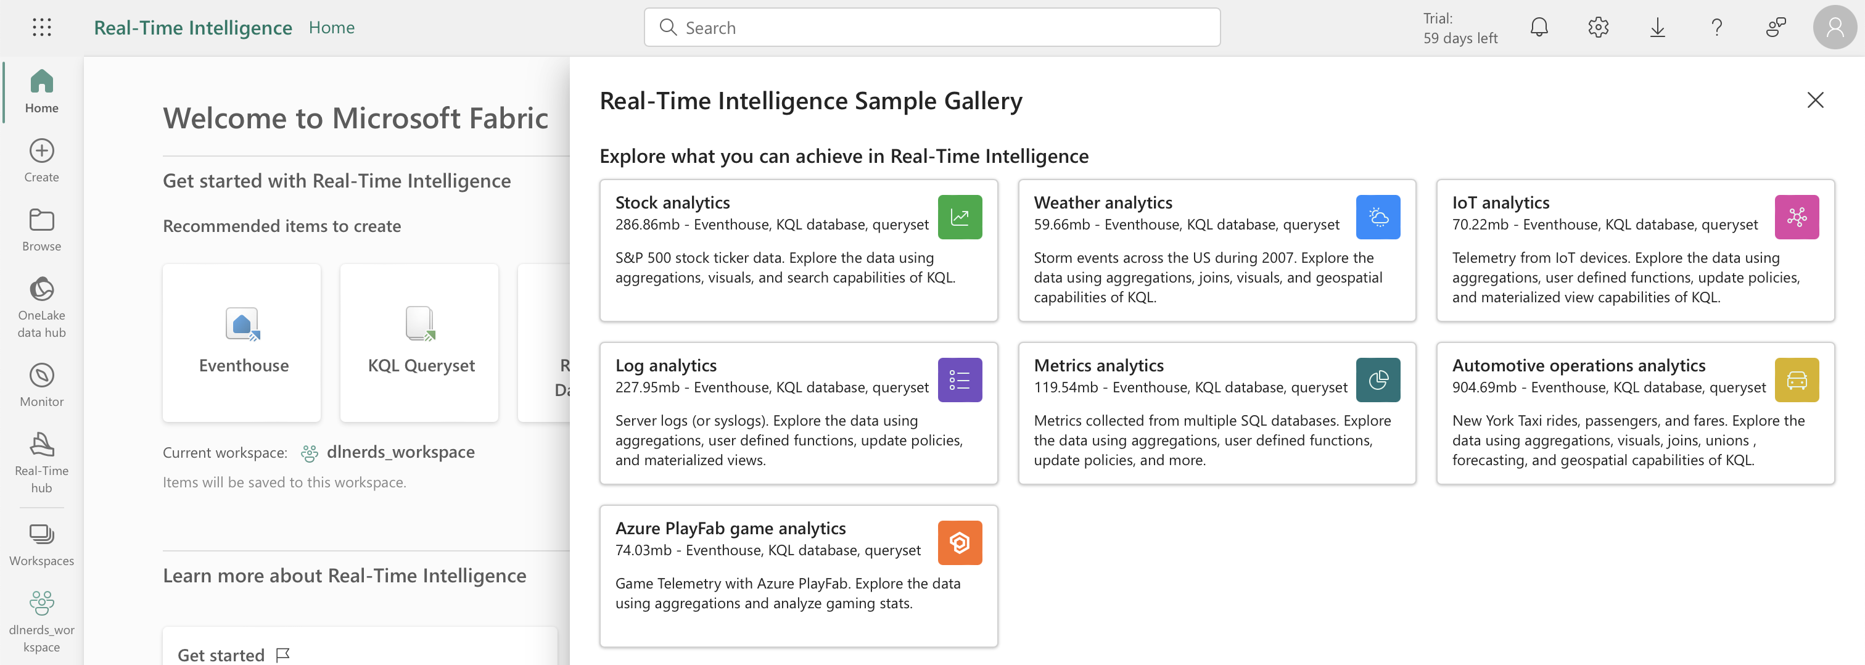Click the Weather analytics cloud icon

pyautogui.click(x=1378, y=216)
